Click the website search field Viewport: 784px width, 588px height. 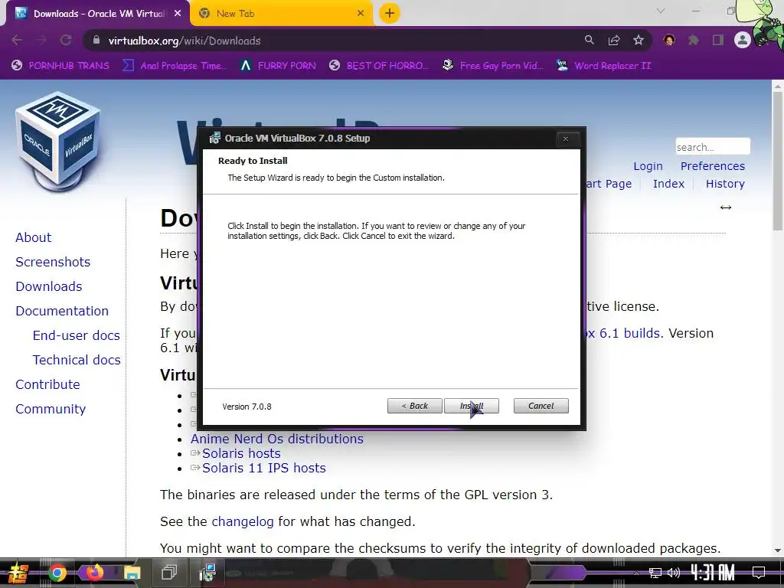click(x=713, y=147)
